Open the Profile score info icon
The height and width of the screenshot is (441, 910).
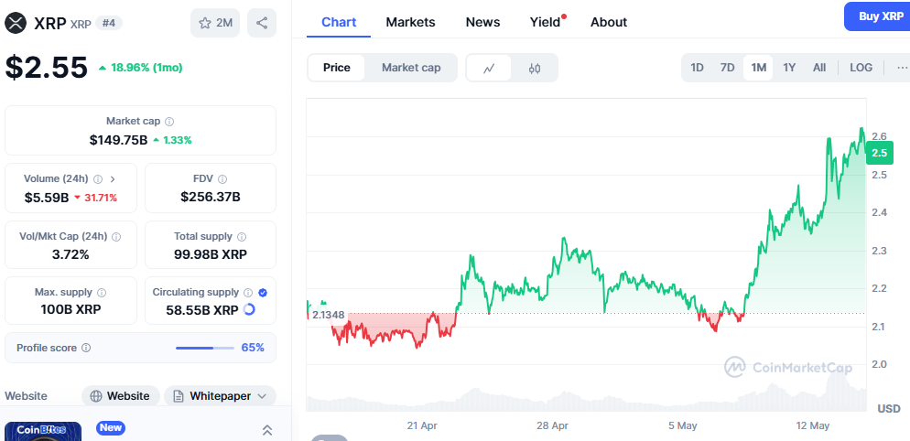pos(86,349)
